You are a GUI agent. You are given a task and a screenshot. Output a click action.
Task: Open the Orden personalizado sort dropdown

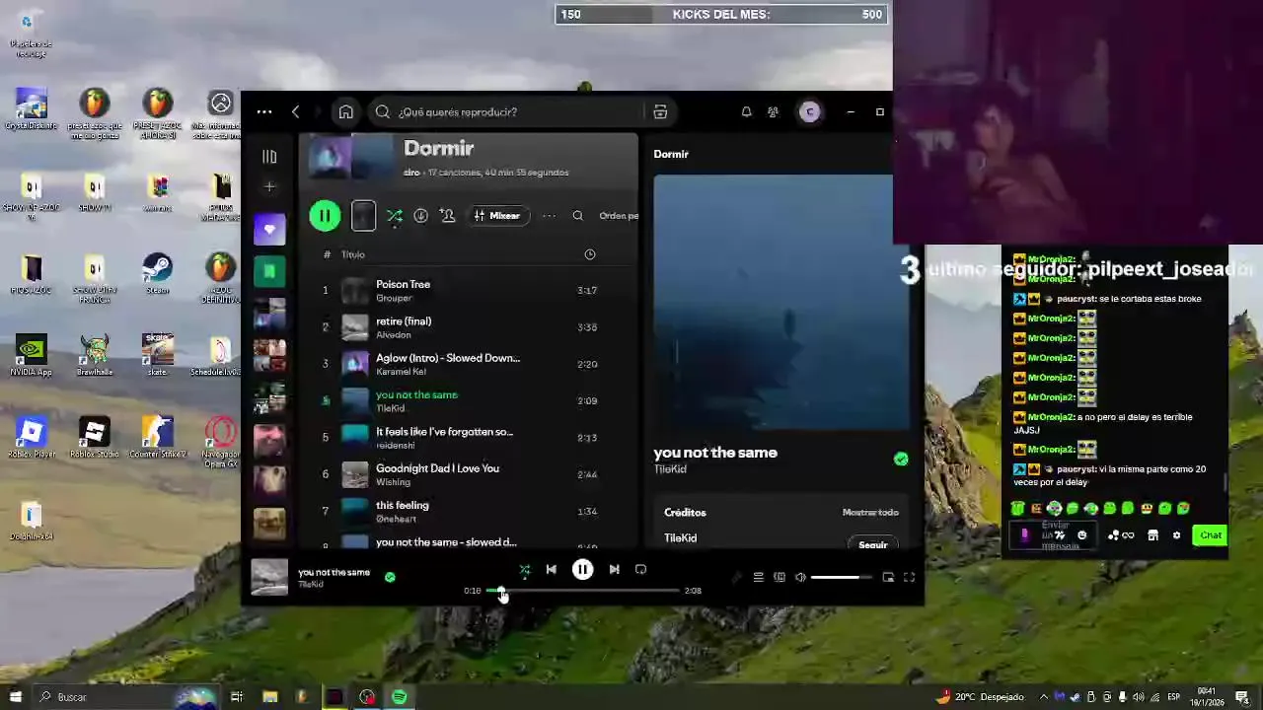(x=619, y=215)
